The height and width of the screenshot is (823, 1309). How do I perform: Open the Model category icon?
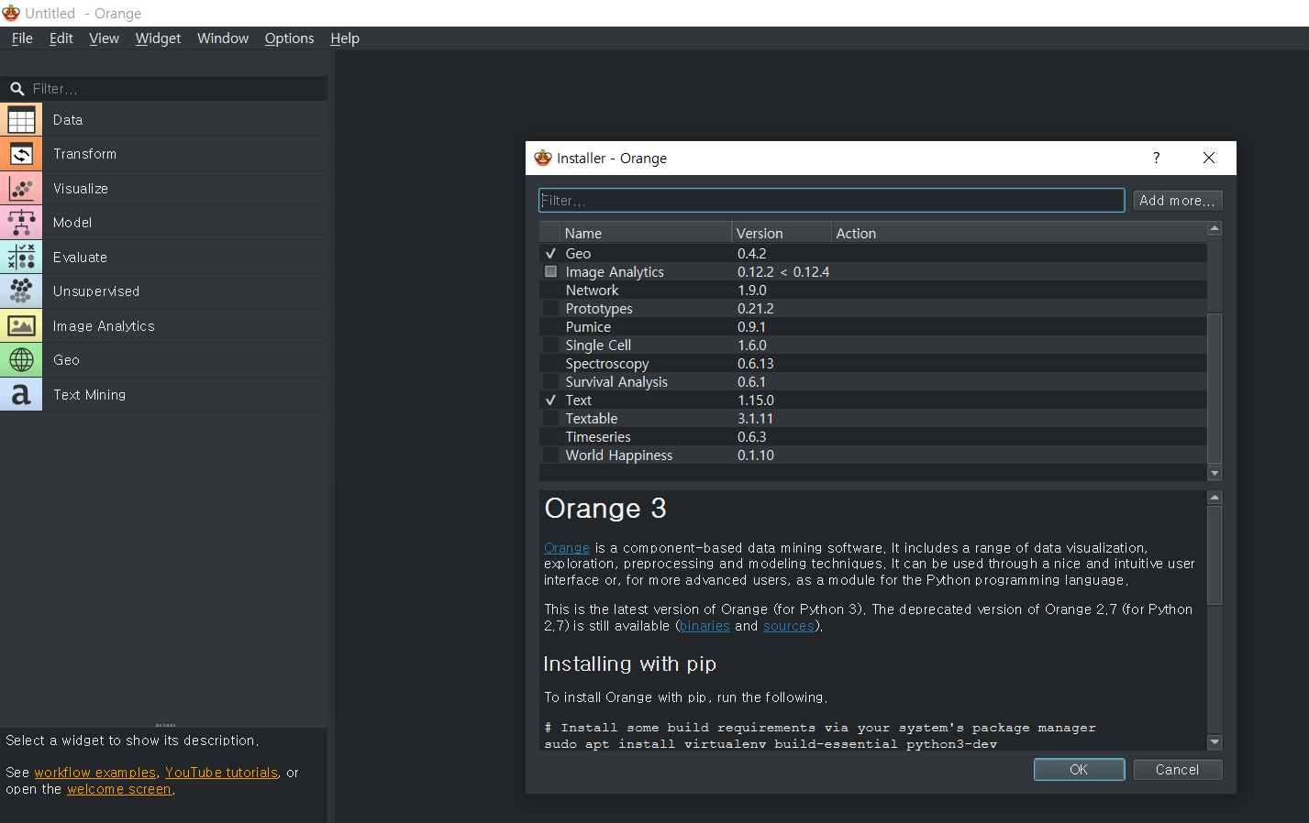pyautogui.click(x=21, y=223)
